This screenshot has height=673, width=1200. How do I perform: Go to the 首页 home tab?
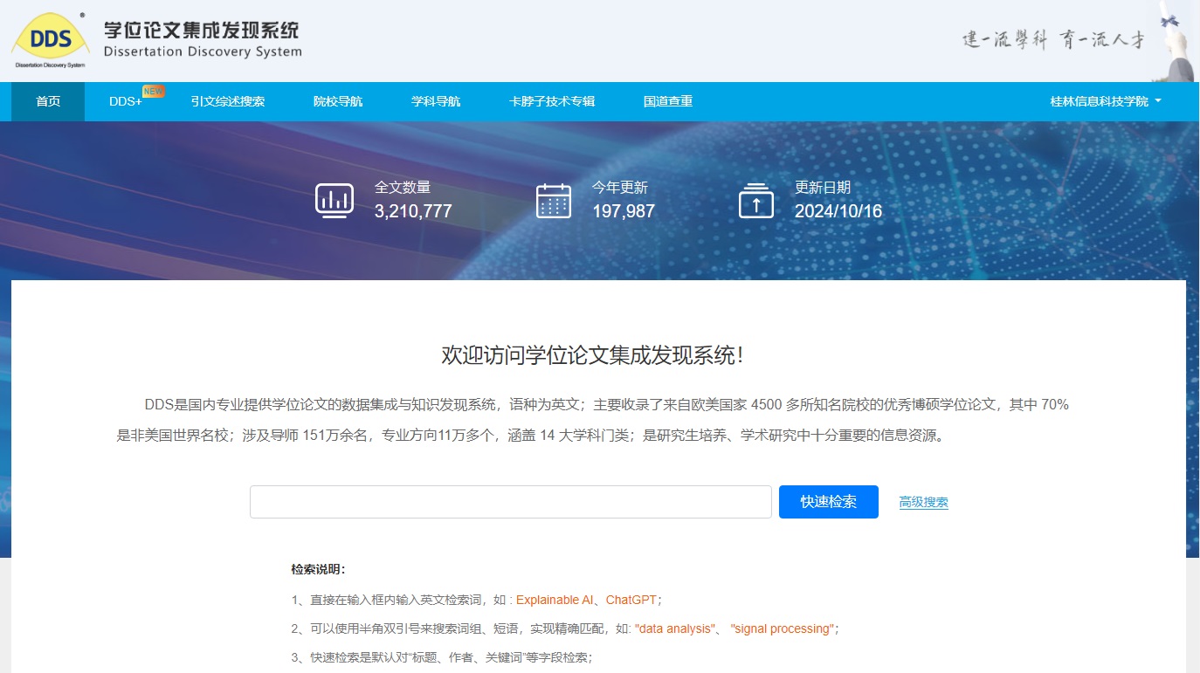tap(48, 101)
